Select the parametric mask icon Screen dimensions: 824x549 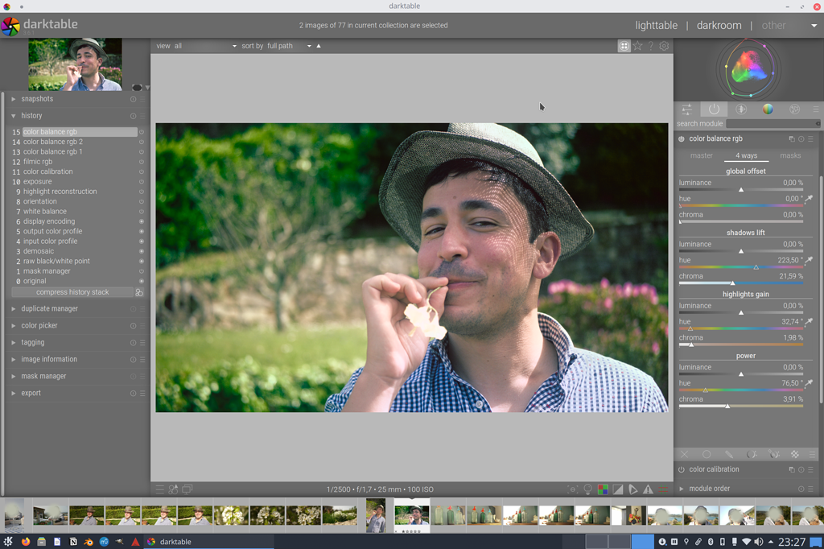pos(750,454)
